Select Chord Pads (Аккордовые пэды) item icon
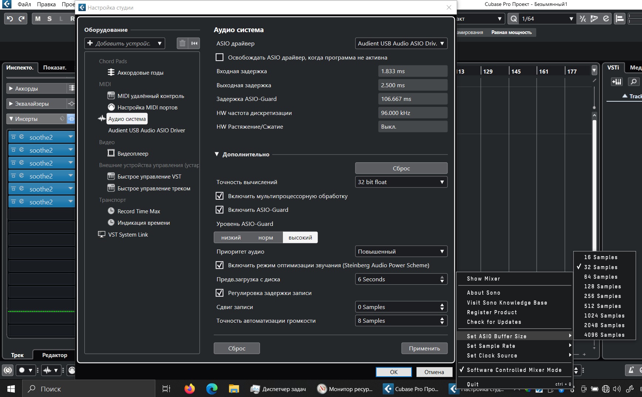 click(111, 72)
